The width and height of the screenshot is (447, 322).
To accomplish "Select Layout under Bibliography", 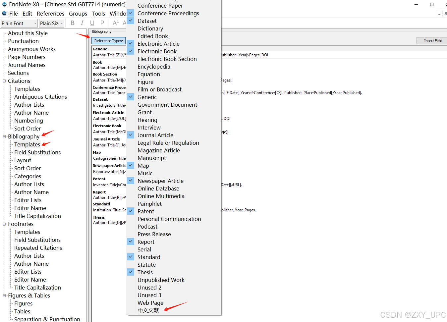I will point(23,160).
